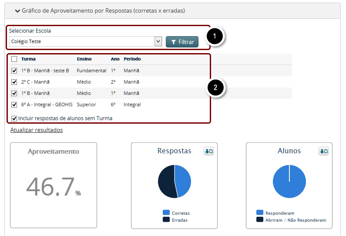Uncheck the 2º C - Manhã checkbox
Viewport: 346px width, 236px height.
14,82
